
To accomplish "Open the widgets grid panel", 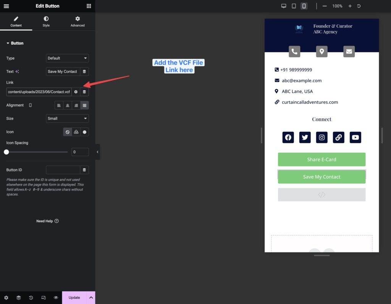I will point(89,6).
